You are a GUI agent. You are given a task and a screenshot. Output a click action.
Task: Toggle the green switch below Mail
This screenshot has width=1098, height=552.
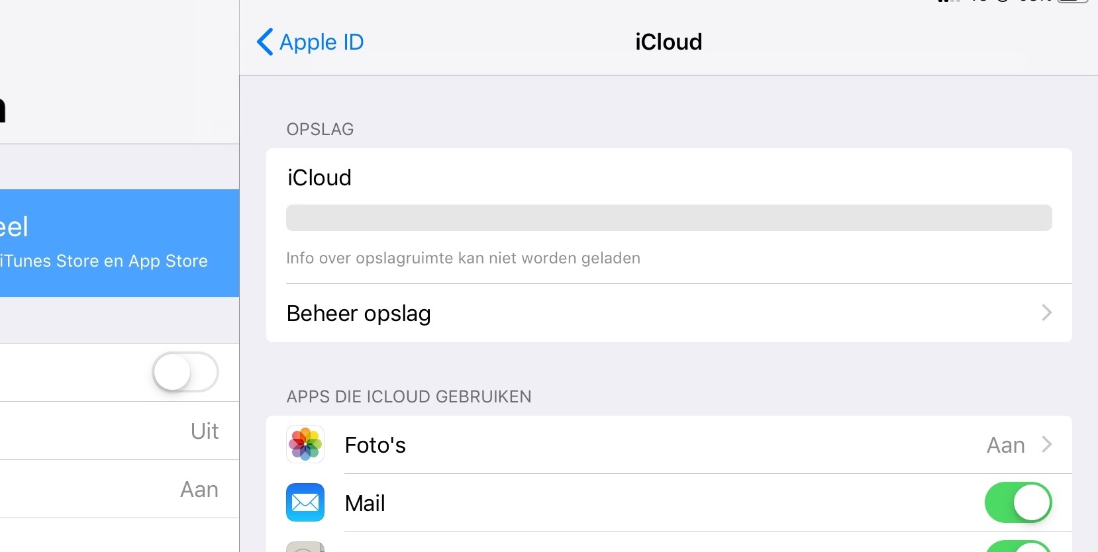(1018, 547)
